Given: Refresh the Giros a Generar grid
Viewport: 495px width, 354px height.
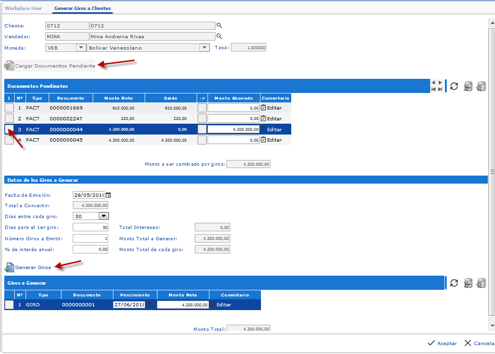Looking at the screenshot, I should [x=454, y=283].
